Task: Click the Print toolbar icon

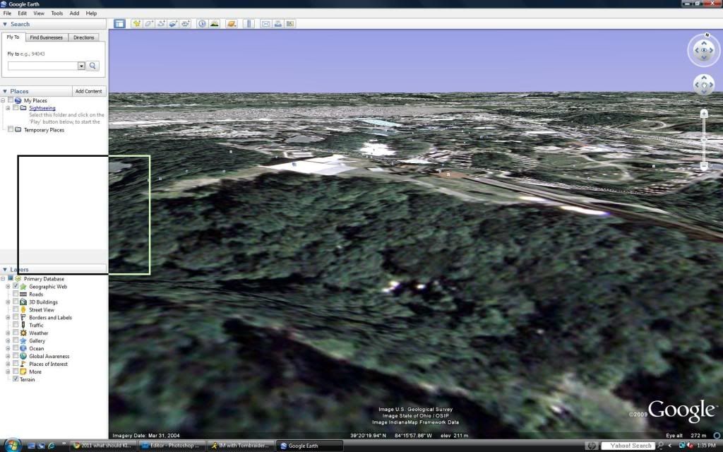Action: (278, 23)
